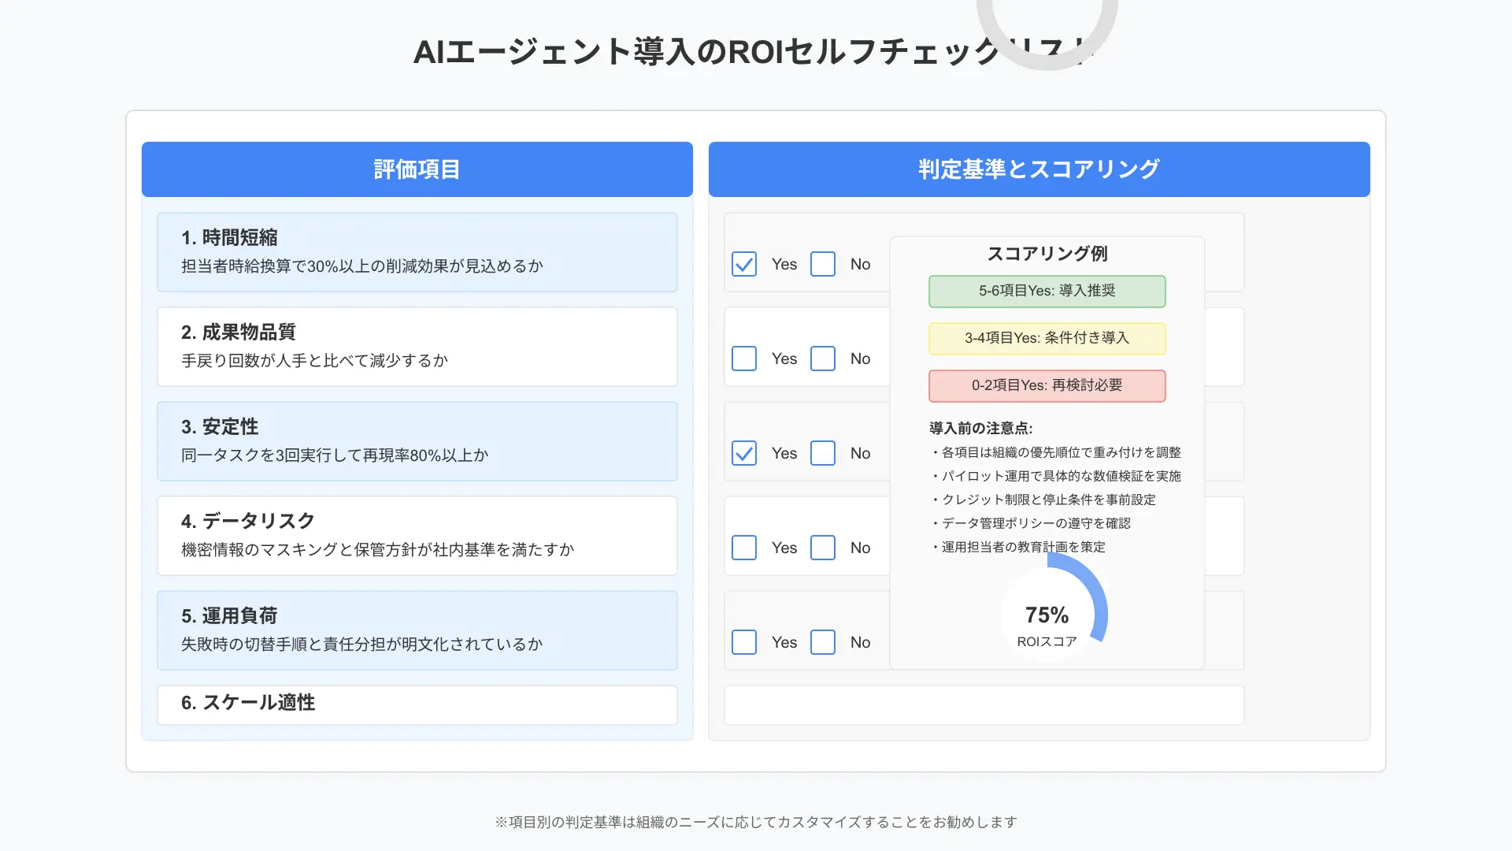Uncheck Yes for 時間短縮 row

click(x=744, y=264)
